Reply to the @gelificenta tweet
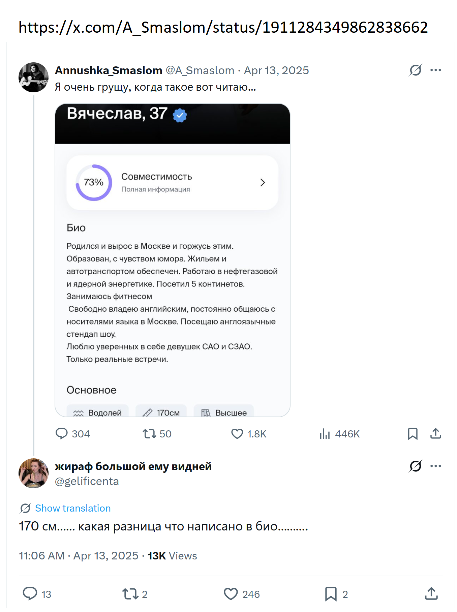Viewport: 457px width, 612px height. pyautogui.click(x=30, y=594)
